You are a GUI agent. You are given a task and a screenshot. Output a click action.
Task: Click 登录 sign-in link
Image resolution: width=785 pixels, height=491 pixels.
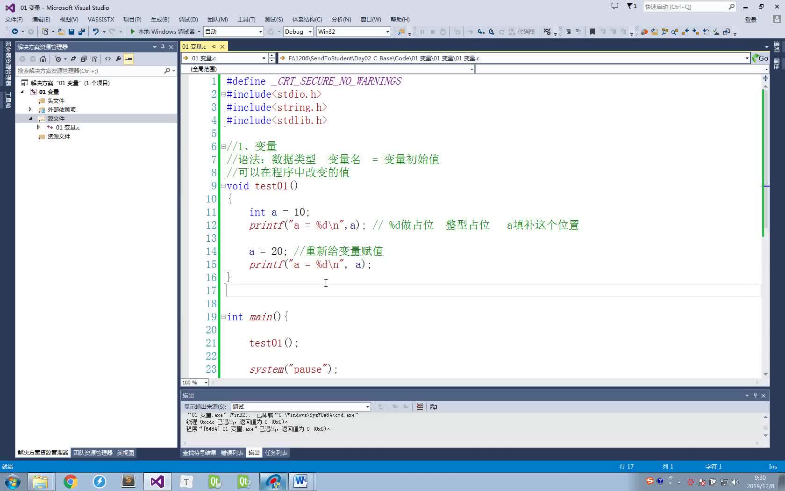point(751,20)
